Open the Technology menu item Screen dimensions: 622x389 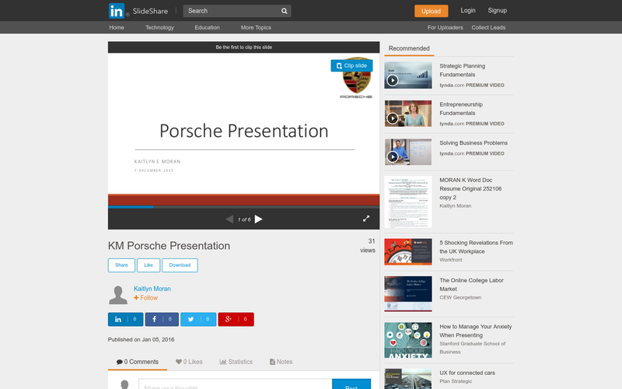tap(159, 27)
